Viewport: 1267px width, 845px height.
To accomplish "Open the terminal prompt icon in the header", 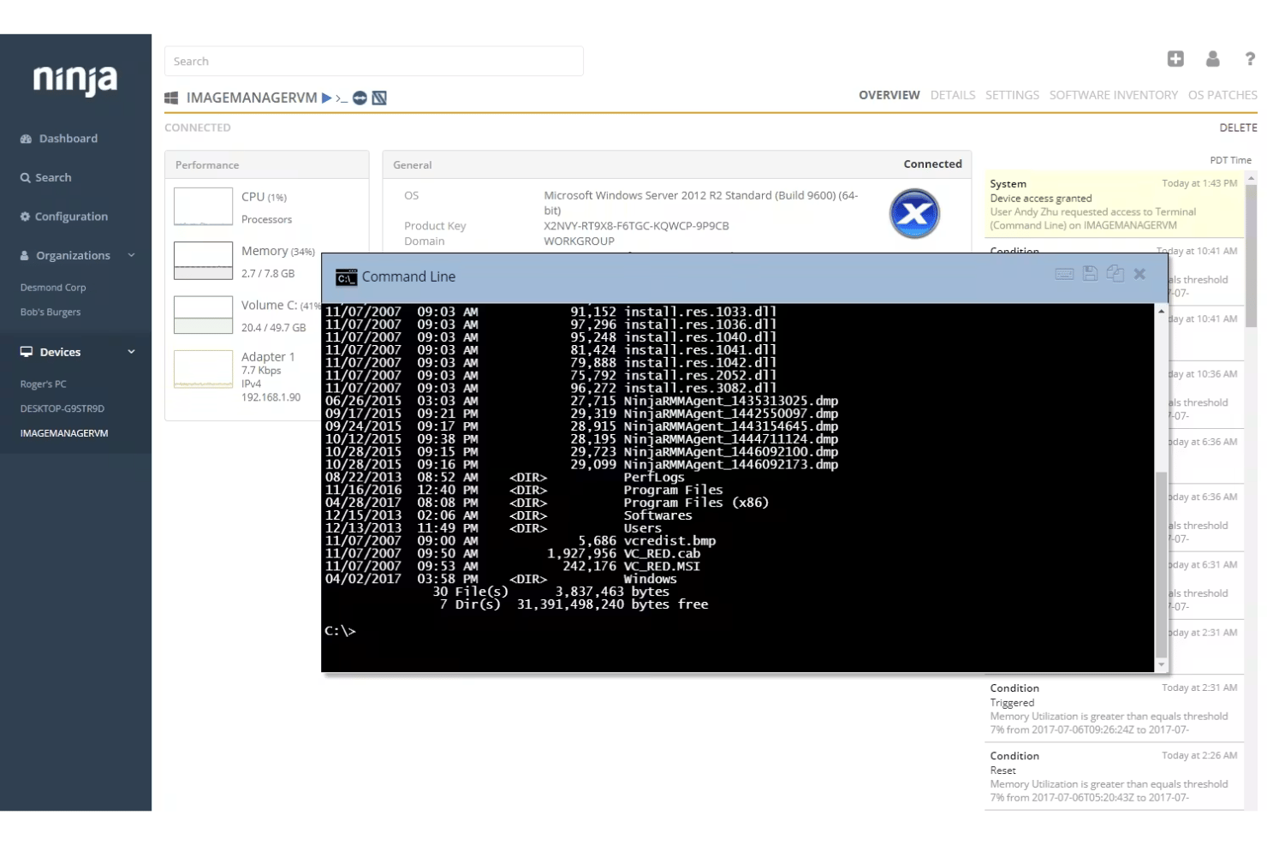I will 342,98.
